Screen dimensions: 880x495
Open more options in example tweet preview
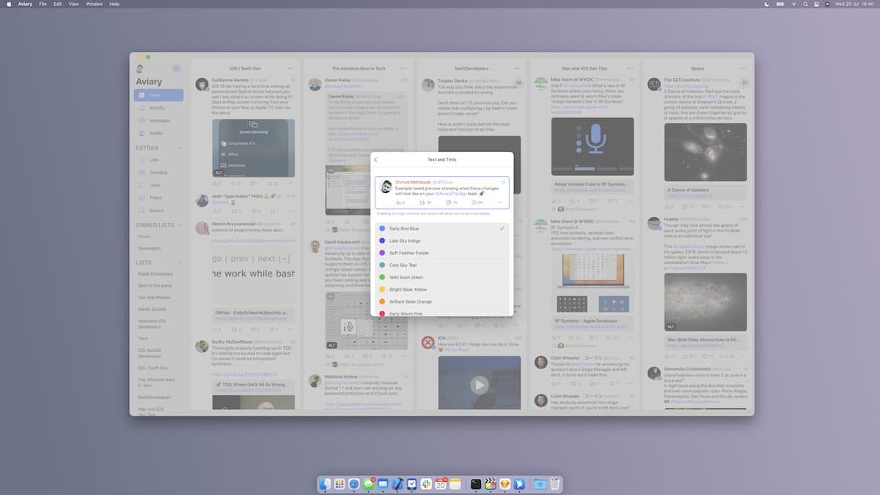(500, 202)
